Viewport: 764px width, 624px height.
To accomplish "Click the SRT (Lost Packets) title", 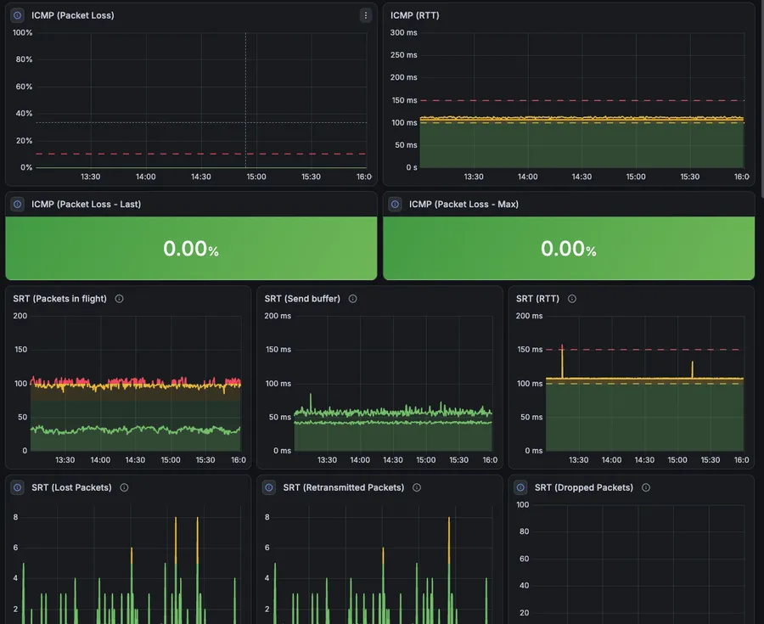I will (71, 488).
